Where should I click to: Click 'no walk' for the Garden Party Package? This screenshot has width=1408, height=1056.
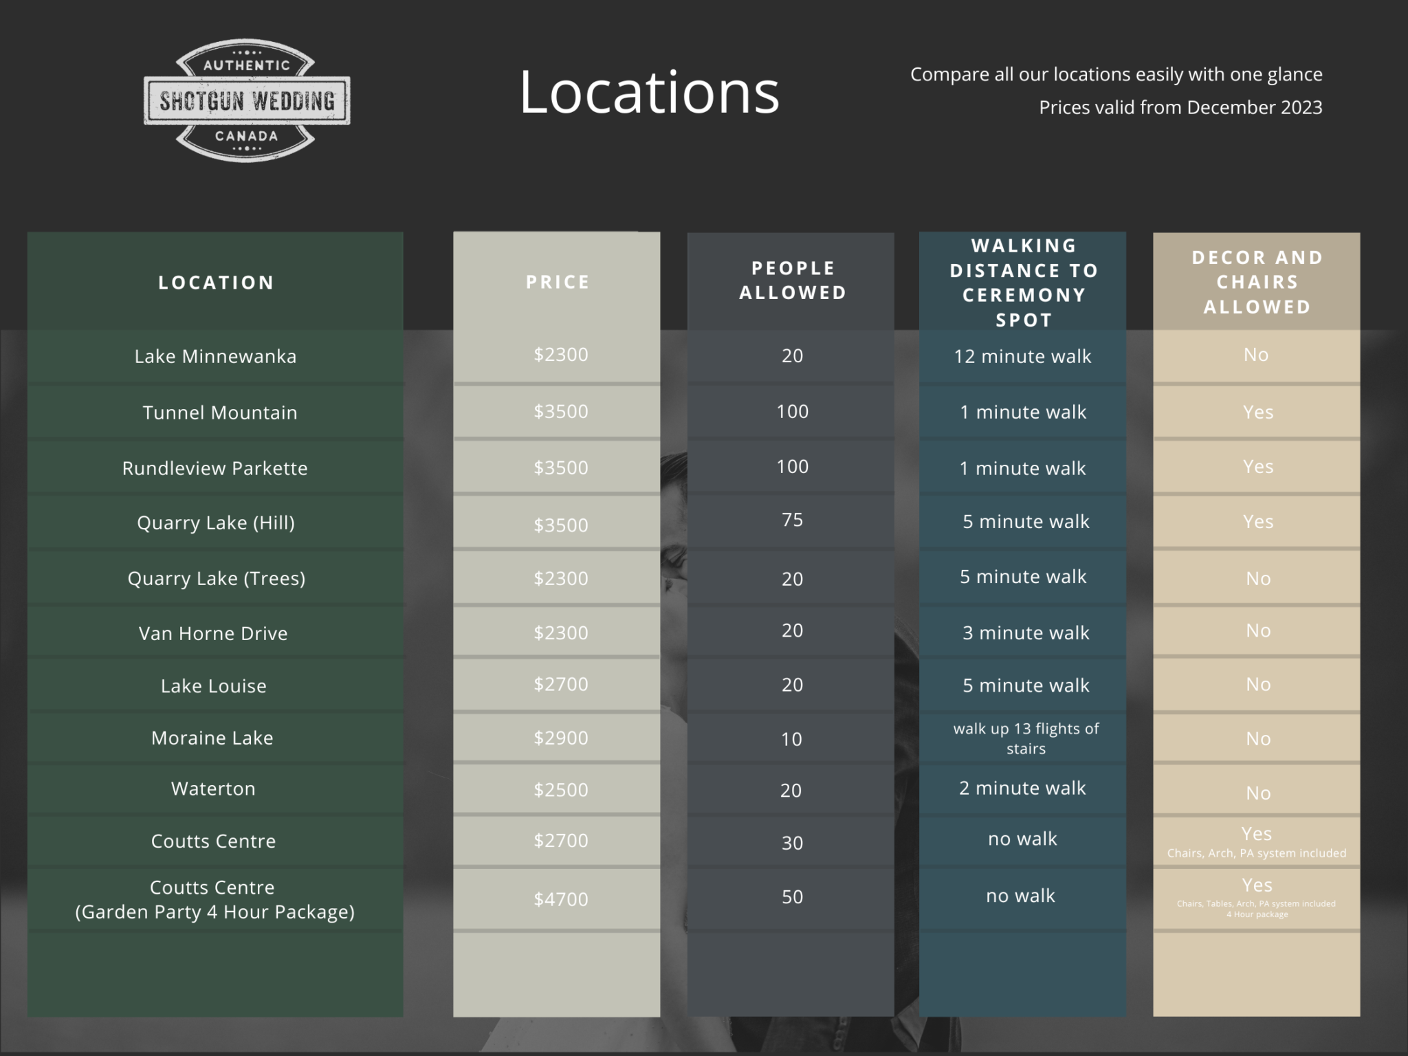coord(1020,896)
